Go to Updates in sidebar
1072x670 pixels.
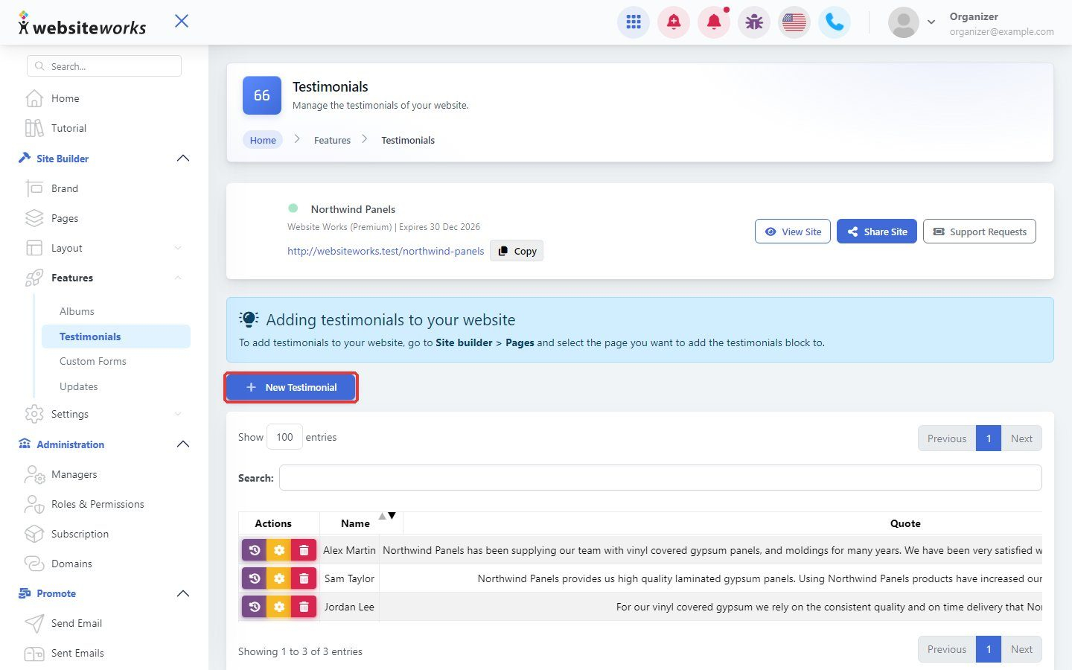point(79,386)
